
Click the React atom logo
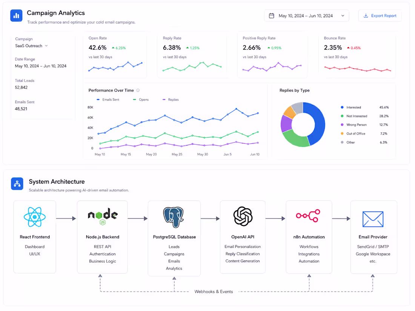(x=35, y=217)
